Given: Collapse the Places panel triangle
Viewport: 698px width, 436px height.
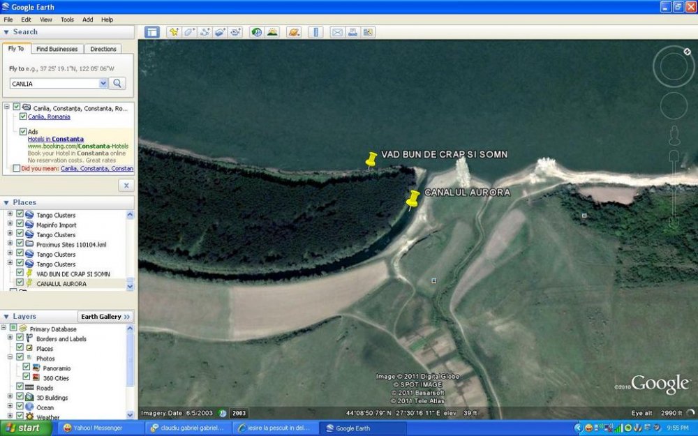Looking at the screenshot, I should [x=6, y=202].
